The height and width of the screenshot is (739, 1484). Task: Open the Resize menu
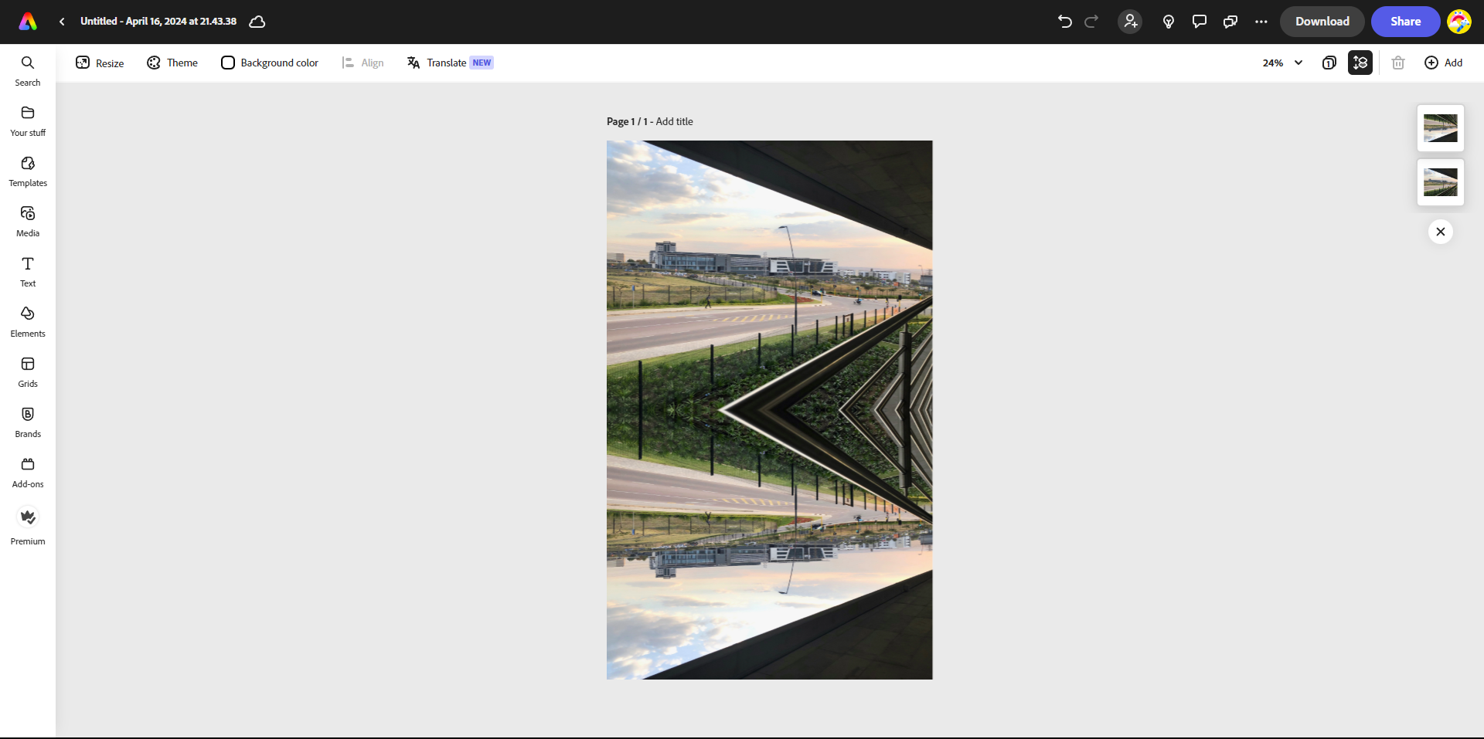coord(99,63)
